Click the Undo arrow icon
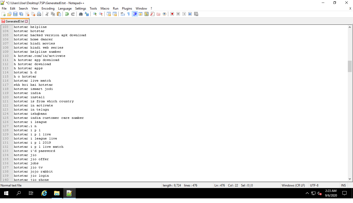 click(66, 14)
